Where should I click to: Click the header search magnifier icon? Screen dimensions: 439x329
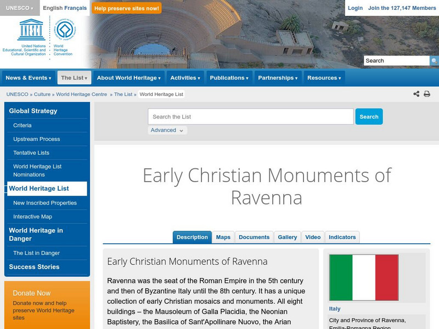(434, 61)
